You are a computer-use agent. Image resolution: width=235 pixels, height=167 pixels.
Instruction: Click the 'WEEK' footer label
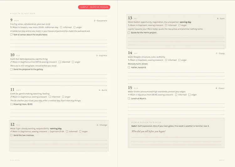coord(222,160)
